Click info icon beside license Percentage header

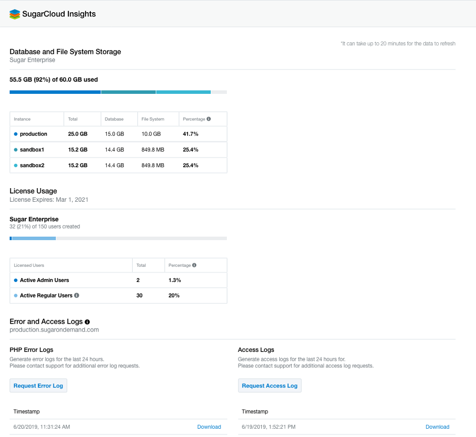pyautogui.click(x=194, y=265)
